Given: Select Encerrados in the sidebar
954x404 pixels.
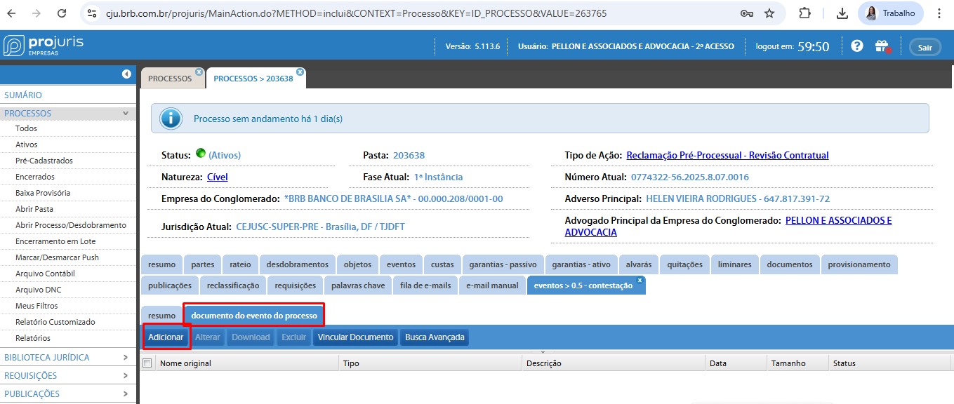Looking at the screenshot, I should pyautogui.click(x=35, y=177).
